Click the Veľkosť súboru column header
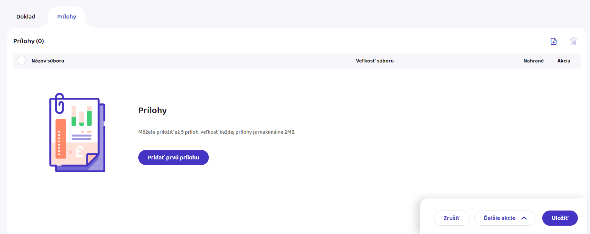The width and height of the screenshot is (590, 234). (x=375, y=61)
